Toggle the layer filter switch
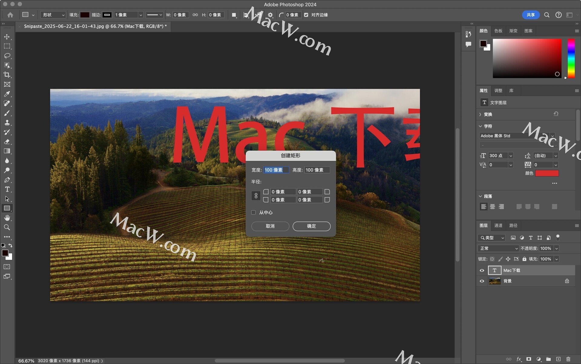The image size is (581, 364). click(558, 237)
